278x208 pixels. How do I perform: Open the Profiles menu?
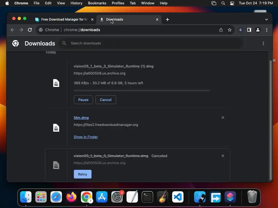[x=118, y=3]
